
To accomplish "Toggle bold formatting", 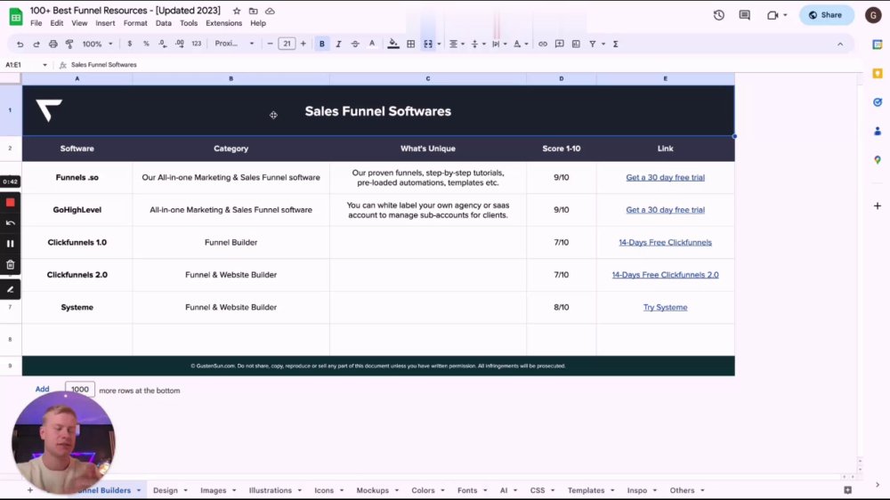I will pos(322,44).
